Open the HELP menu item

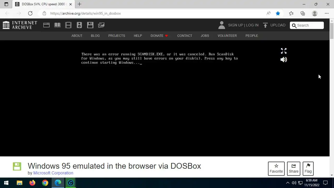[x=138, y=36]
